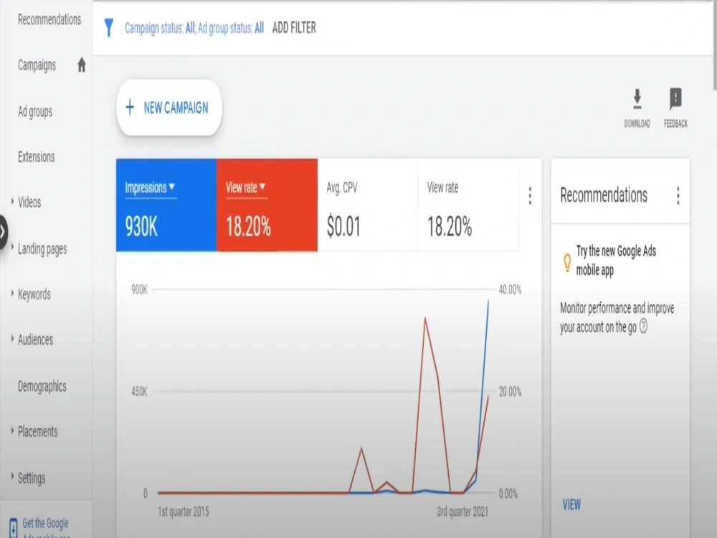Click the '0.00%' axis value
This screenshot has width=717, height=538.
[508, 494]
